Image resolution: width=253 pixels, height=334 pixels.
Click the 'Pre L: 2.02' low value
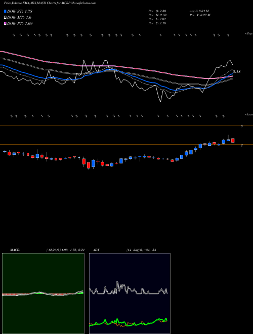[157, 19]
